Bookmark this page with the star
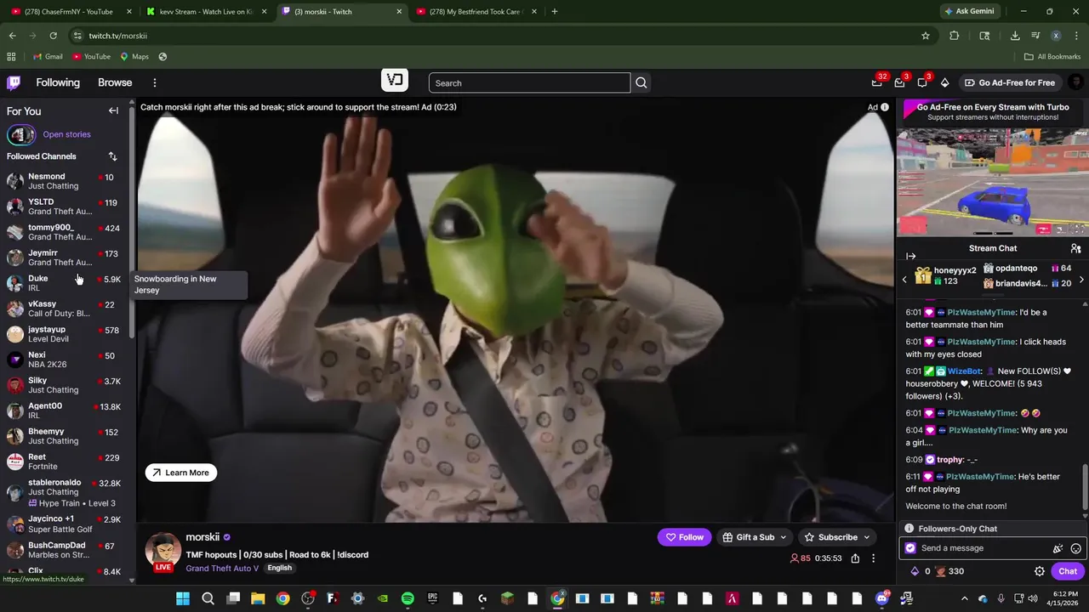 (x=926, y=36)
